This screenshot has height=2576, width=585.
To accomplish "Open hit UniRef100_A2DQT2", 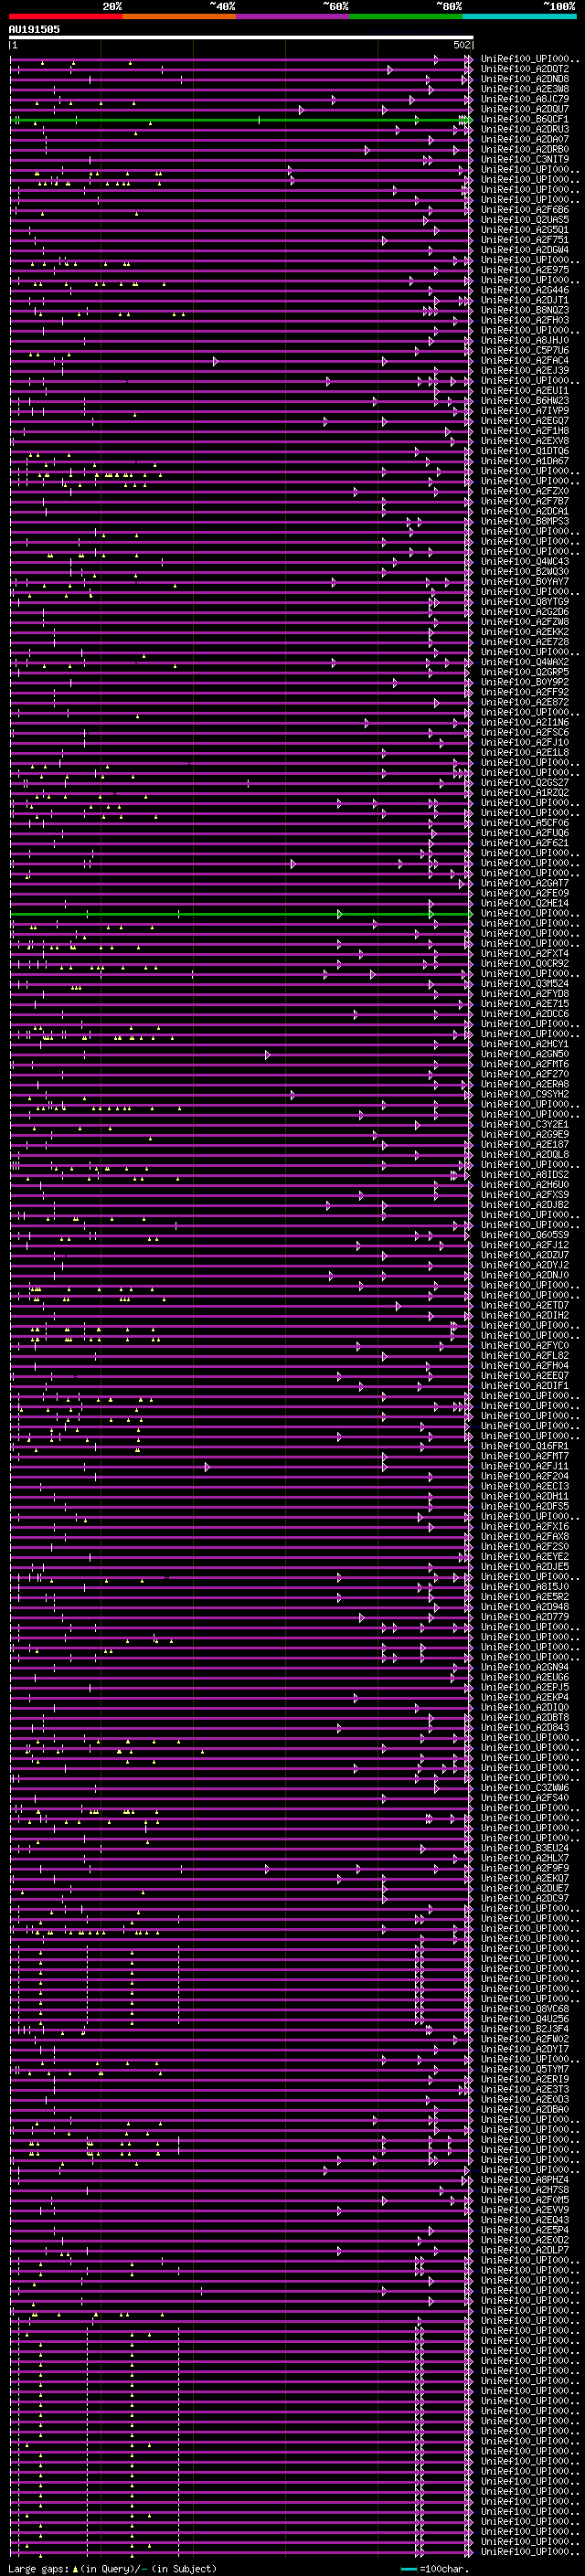I will [x=525, y=69].
